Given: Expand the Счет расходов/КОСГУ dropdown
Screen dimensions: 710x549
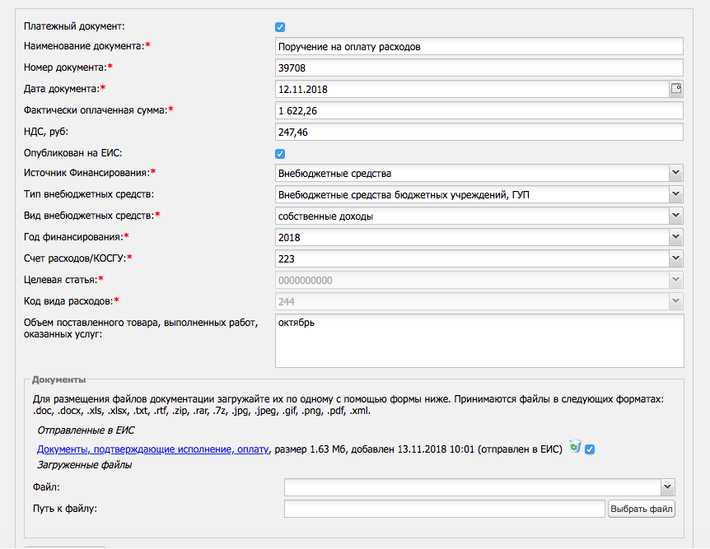Looking at the screenshot, I should [675, 258].
